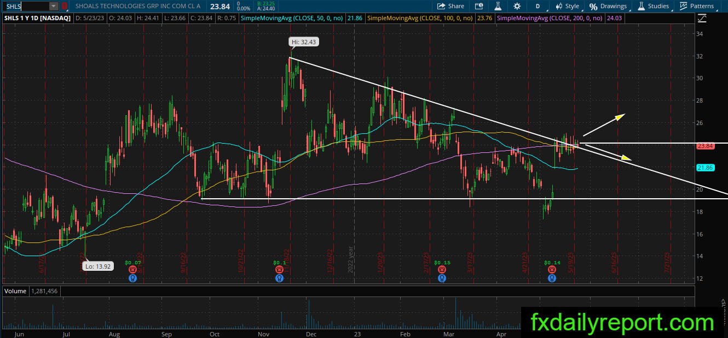
Task: Click the 200-day SMA value 24.03 in header
Action: tap(615, 18)
